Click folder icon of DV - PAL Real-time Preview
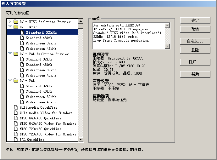The image size is (217, 160). tap(16, 54)
